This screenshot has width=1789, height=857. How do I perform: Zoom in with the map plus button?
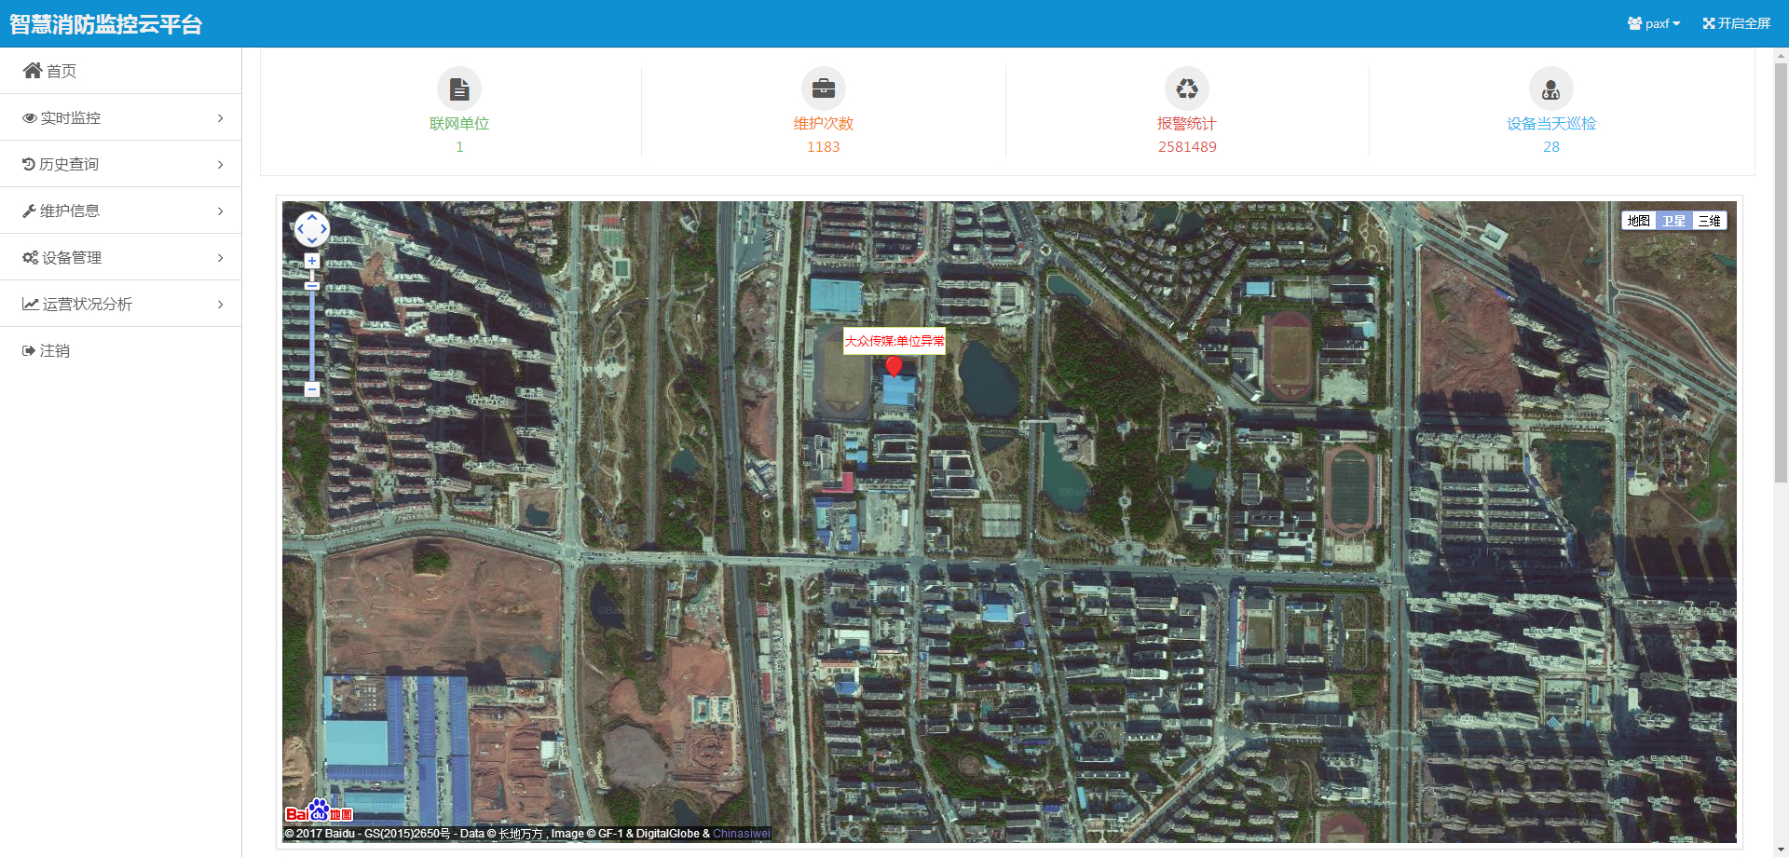(x=312, y=261)
